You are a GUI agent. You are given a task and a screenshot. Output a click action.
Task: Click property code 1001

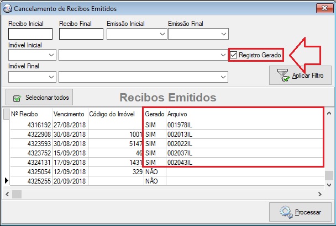[136, 134]
